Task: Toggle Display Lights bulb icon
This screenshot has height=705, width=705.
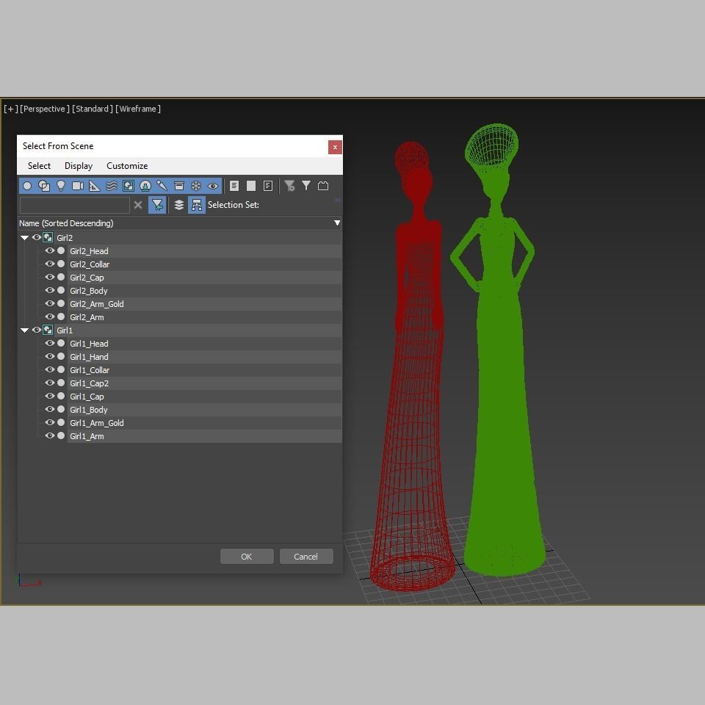Action: (61, 186)
